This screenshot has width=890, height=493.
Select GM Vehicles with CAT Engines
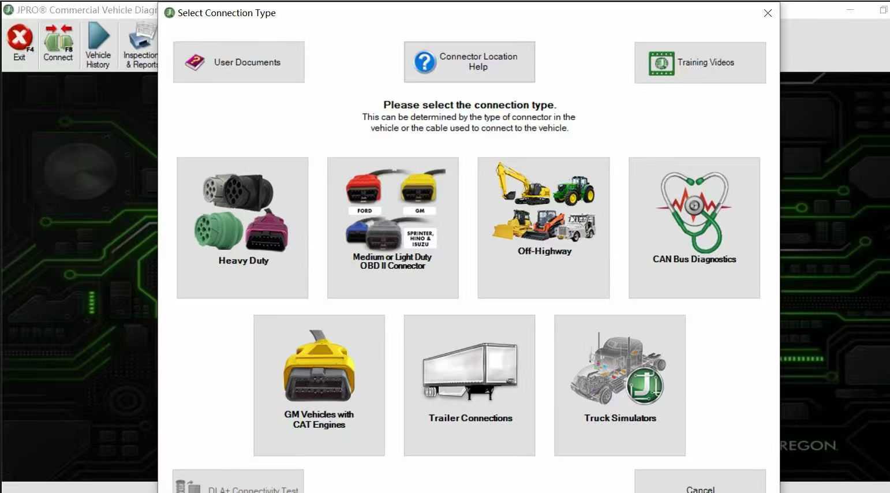point(319,386)
